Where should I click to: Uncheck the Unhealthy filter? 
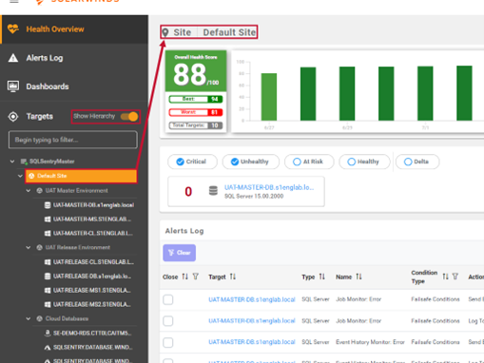235,162
